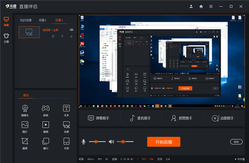Select the full screen source thumbnail
The height and width of the screenshot is (163, 249).
(29, 32)
